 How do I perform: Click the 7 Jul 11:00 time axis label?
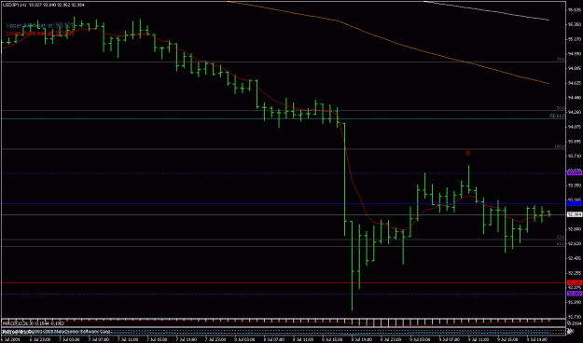coord(128,339)
